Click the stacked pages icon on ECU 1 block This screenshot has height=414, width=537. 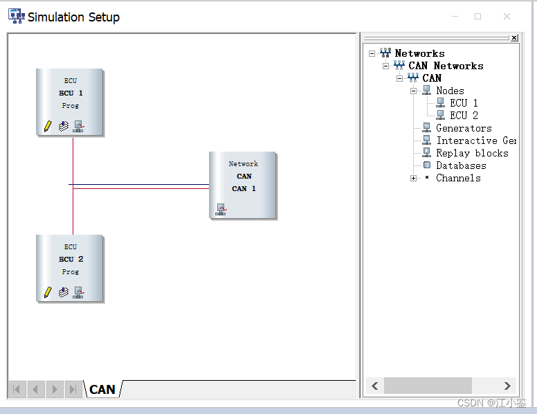point(64,126)
